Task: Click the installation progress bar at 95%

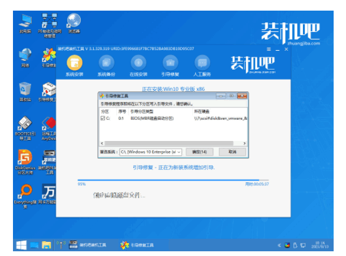Action: (173, 180)
